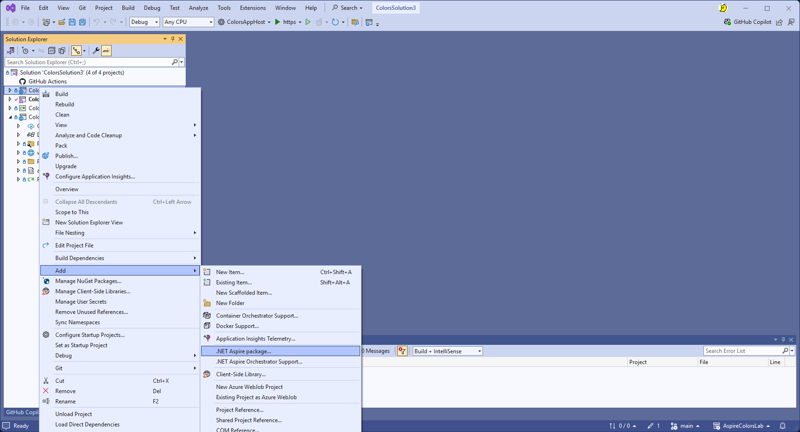
Task: Select the GitHub Actions node in Solution Explorer
Action: click(47, 82)
